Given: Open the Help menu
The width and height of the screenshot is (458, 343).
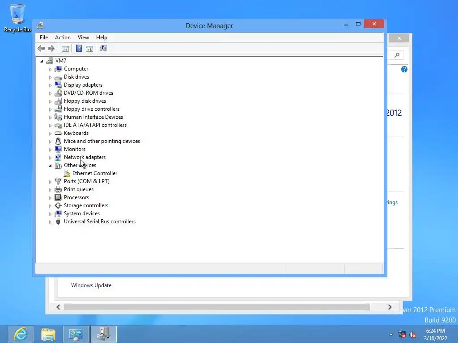Looking at the screenshot, I should point(102,38).
